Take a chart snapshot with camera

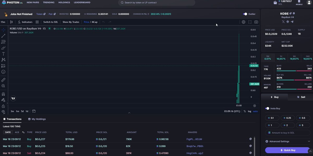click(256, 22)
